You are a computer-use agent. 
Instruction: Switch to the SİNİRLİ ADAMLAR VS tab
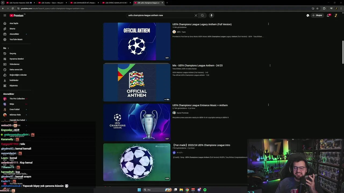coord(116,3)
